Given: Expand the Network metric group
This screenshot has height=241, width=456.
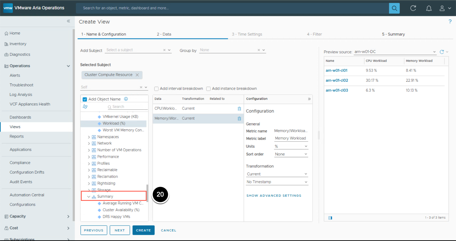Looking at the screenshot, I should [x=89, y=144].
